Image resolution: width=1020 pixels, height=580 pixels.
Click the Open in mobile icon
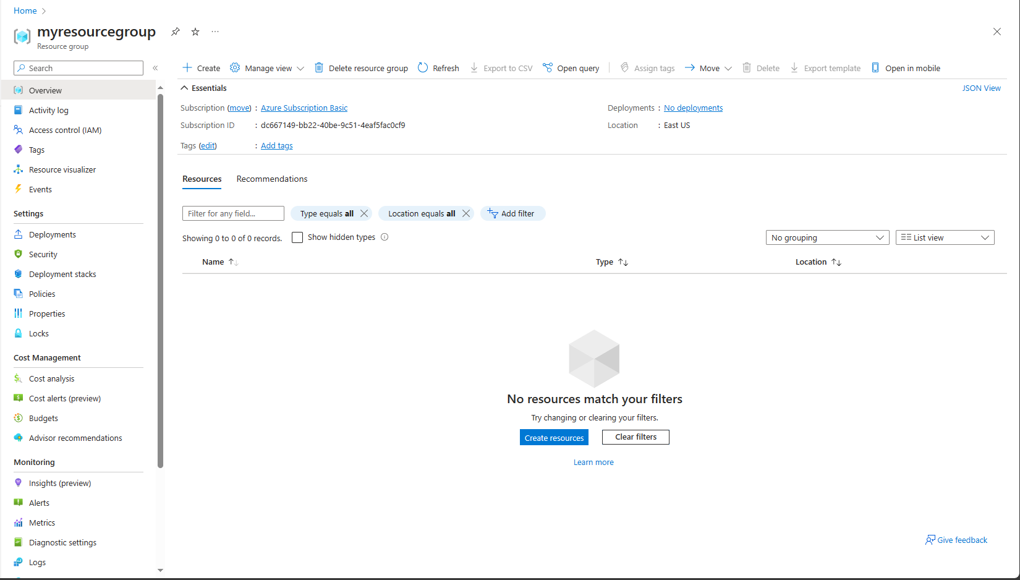pos(875,68)
